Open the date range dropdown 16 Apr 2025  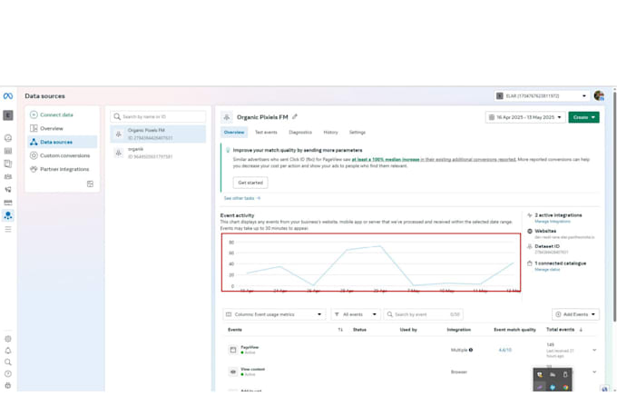click(525, 117)
